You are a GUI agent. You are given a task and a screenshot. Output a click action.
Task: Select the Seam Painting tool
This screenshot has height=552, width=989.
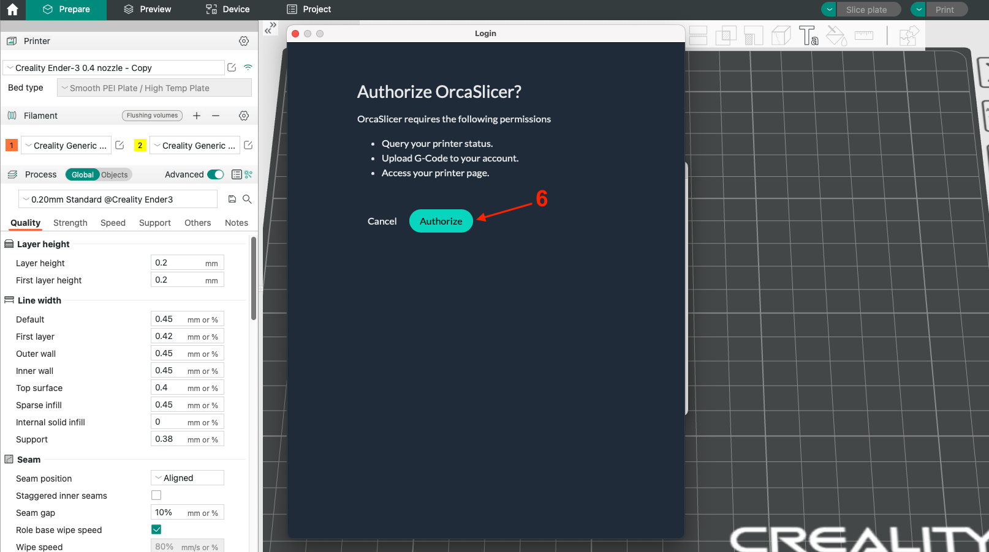point(781,35)
